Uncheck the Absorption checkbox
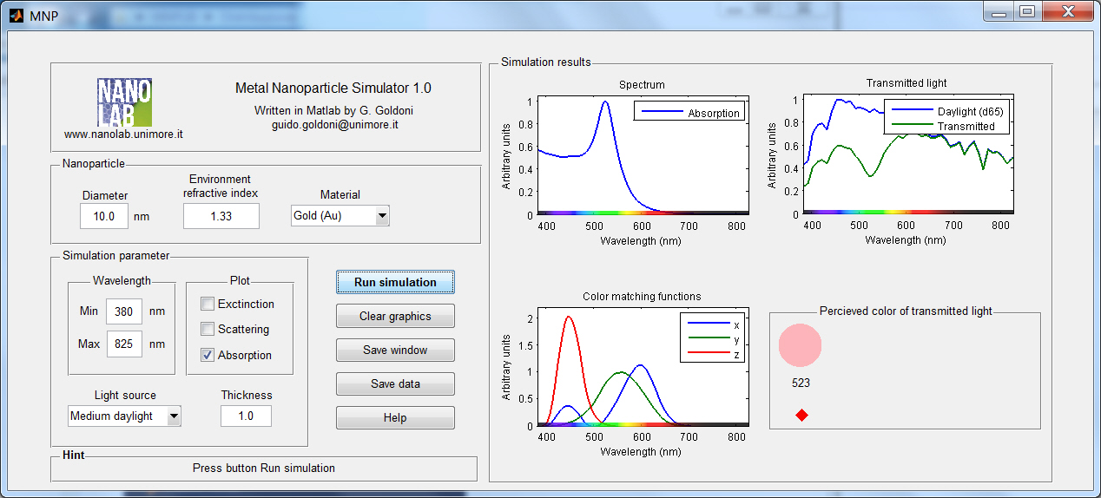The image size is (1101, 498). point(208,355)
